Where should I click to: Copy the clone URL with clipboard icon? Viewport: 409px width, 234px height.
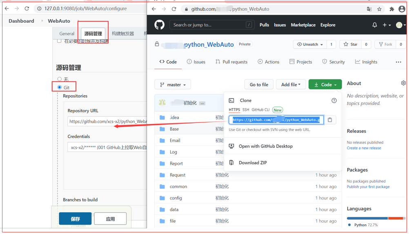[x=330, y=120]
